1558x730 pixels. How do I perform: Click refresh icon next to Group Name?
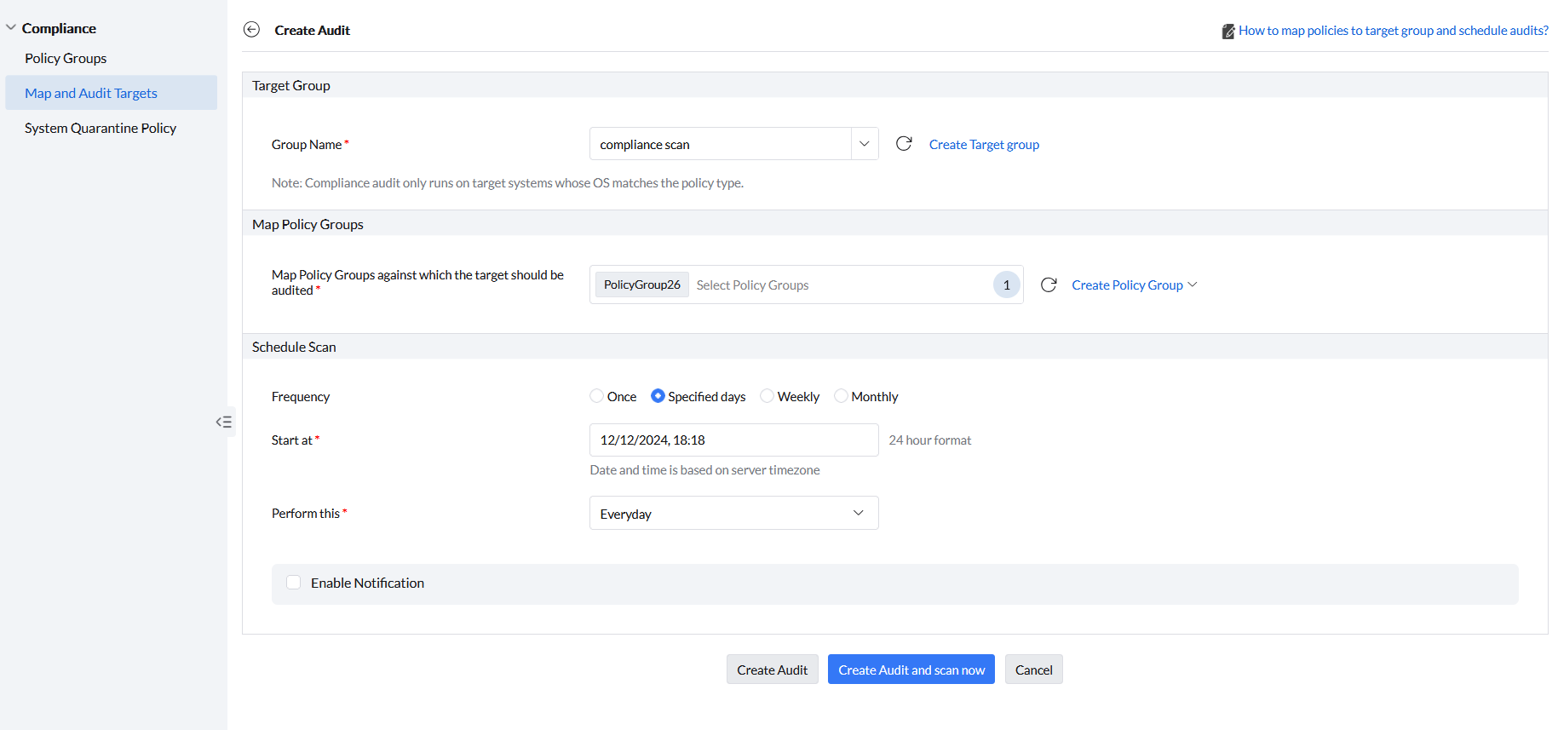tap(904, 144)
